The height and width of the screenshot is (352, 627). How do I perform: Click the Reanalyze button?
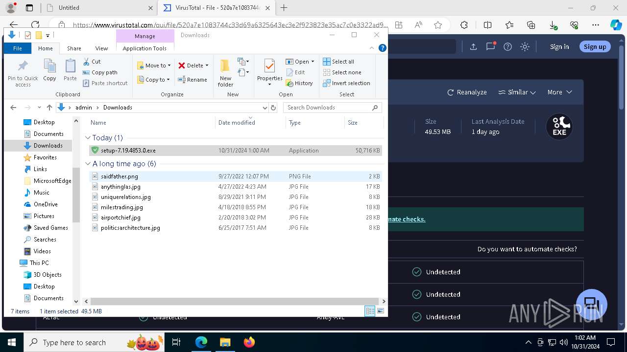pyautogui.click(x=467, y=92)
